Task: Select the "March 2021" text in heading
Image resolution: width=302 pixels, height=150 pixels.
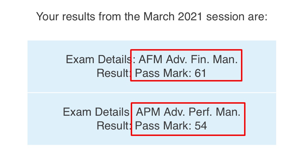Action: [x=173, y=17]
